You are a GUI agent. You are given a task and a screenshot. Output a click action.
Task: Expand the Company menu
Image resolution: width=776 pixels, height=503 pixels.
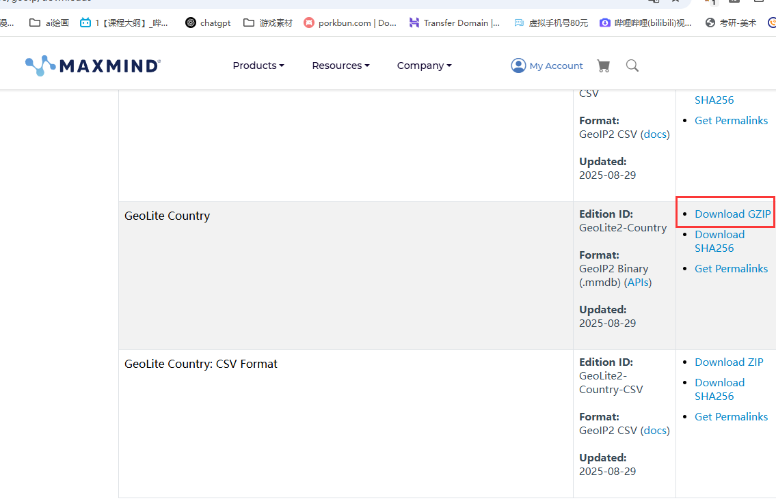pyautogui.click(x=424, y=66)
